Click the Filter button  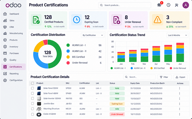164,77
